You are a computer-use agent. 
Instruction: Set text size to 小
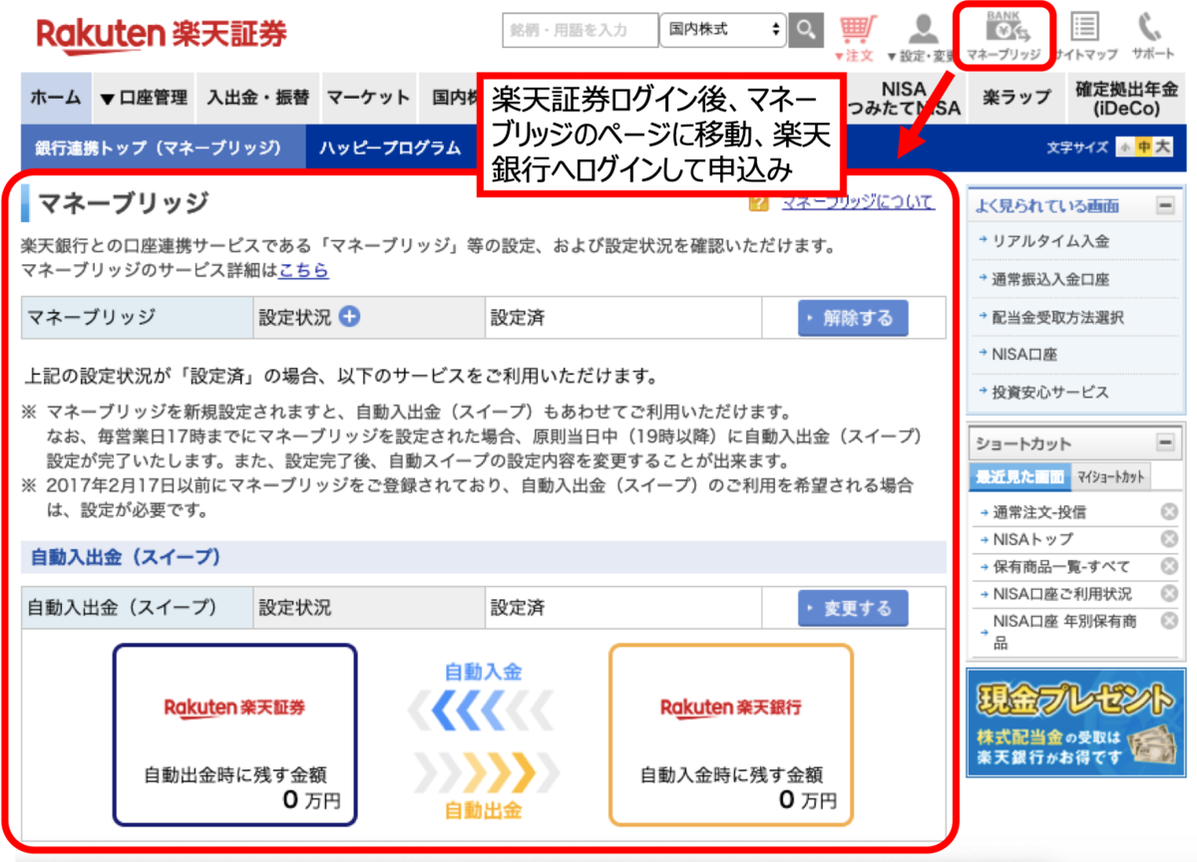(x=1125, y=147)
